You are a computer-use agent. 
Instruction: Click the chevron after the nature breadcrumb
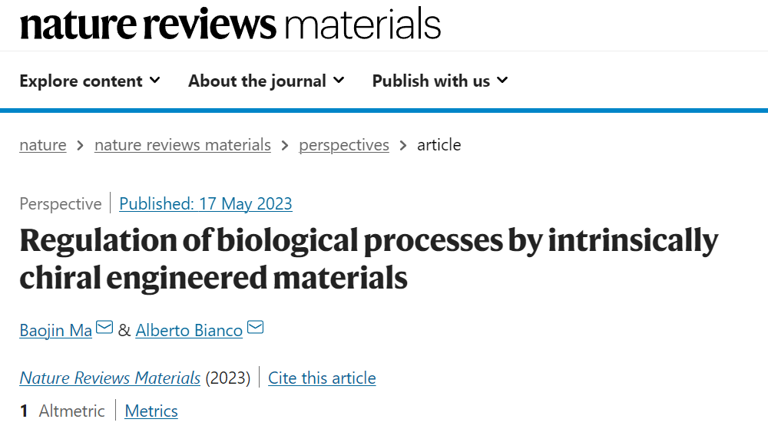(x=81, y=145)
